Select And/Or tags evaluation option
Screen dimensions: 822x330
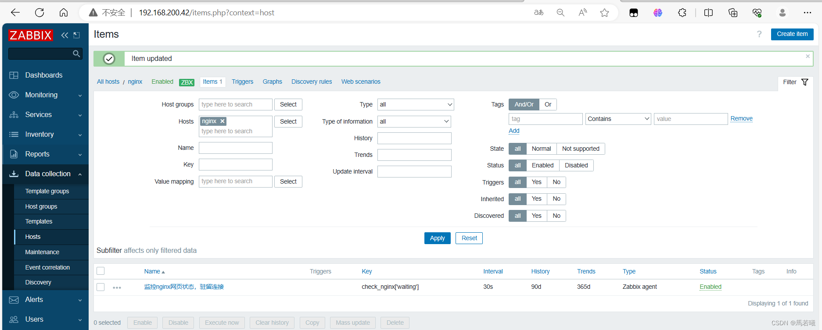[x=524, y=104]
